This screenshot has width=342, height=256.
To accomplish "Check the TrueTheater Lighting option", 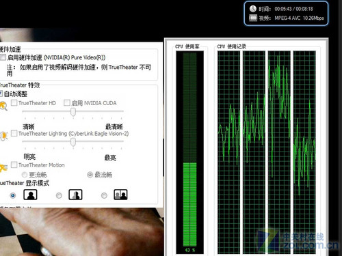I will pos(14,133).
